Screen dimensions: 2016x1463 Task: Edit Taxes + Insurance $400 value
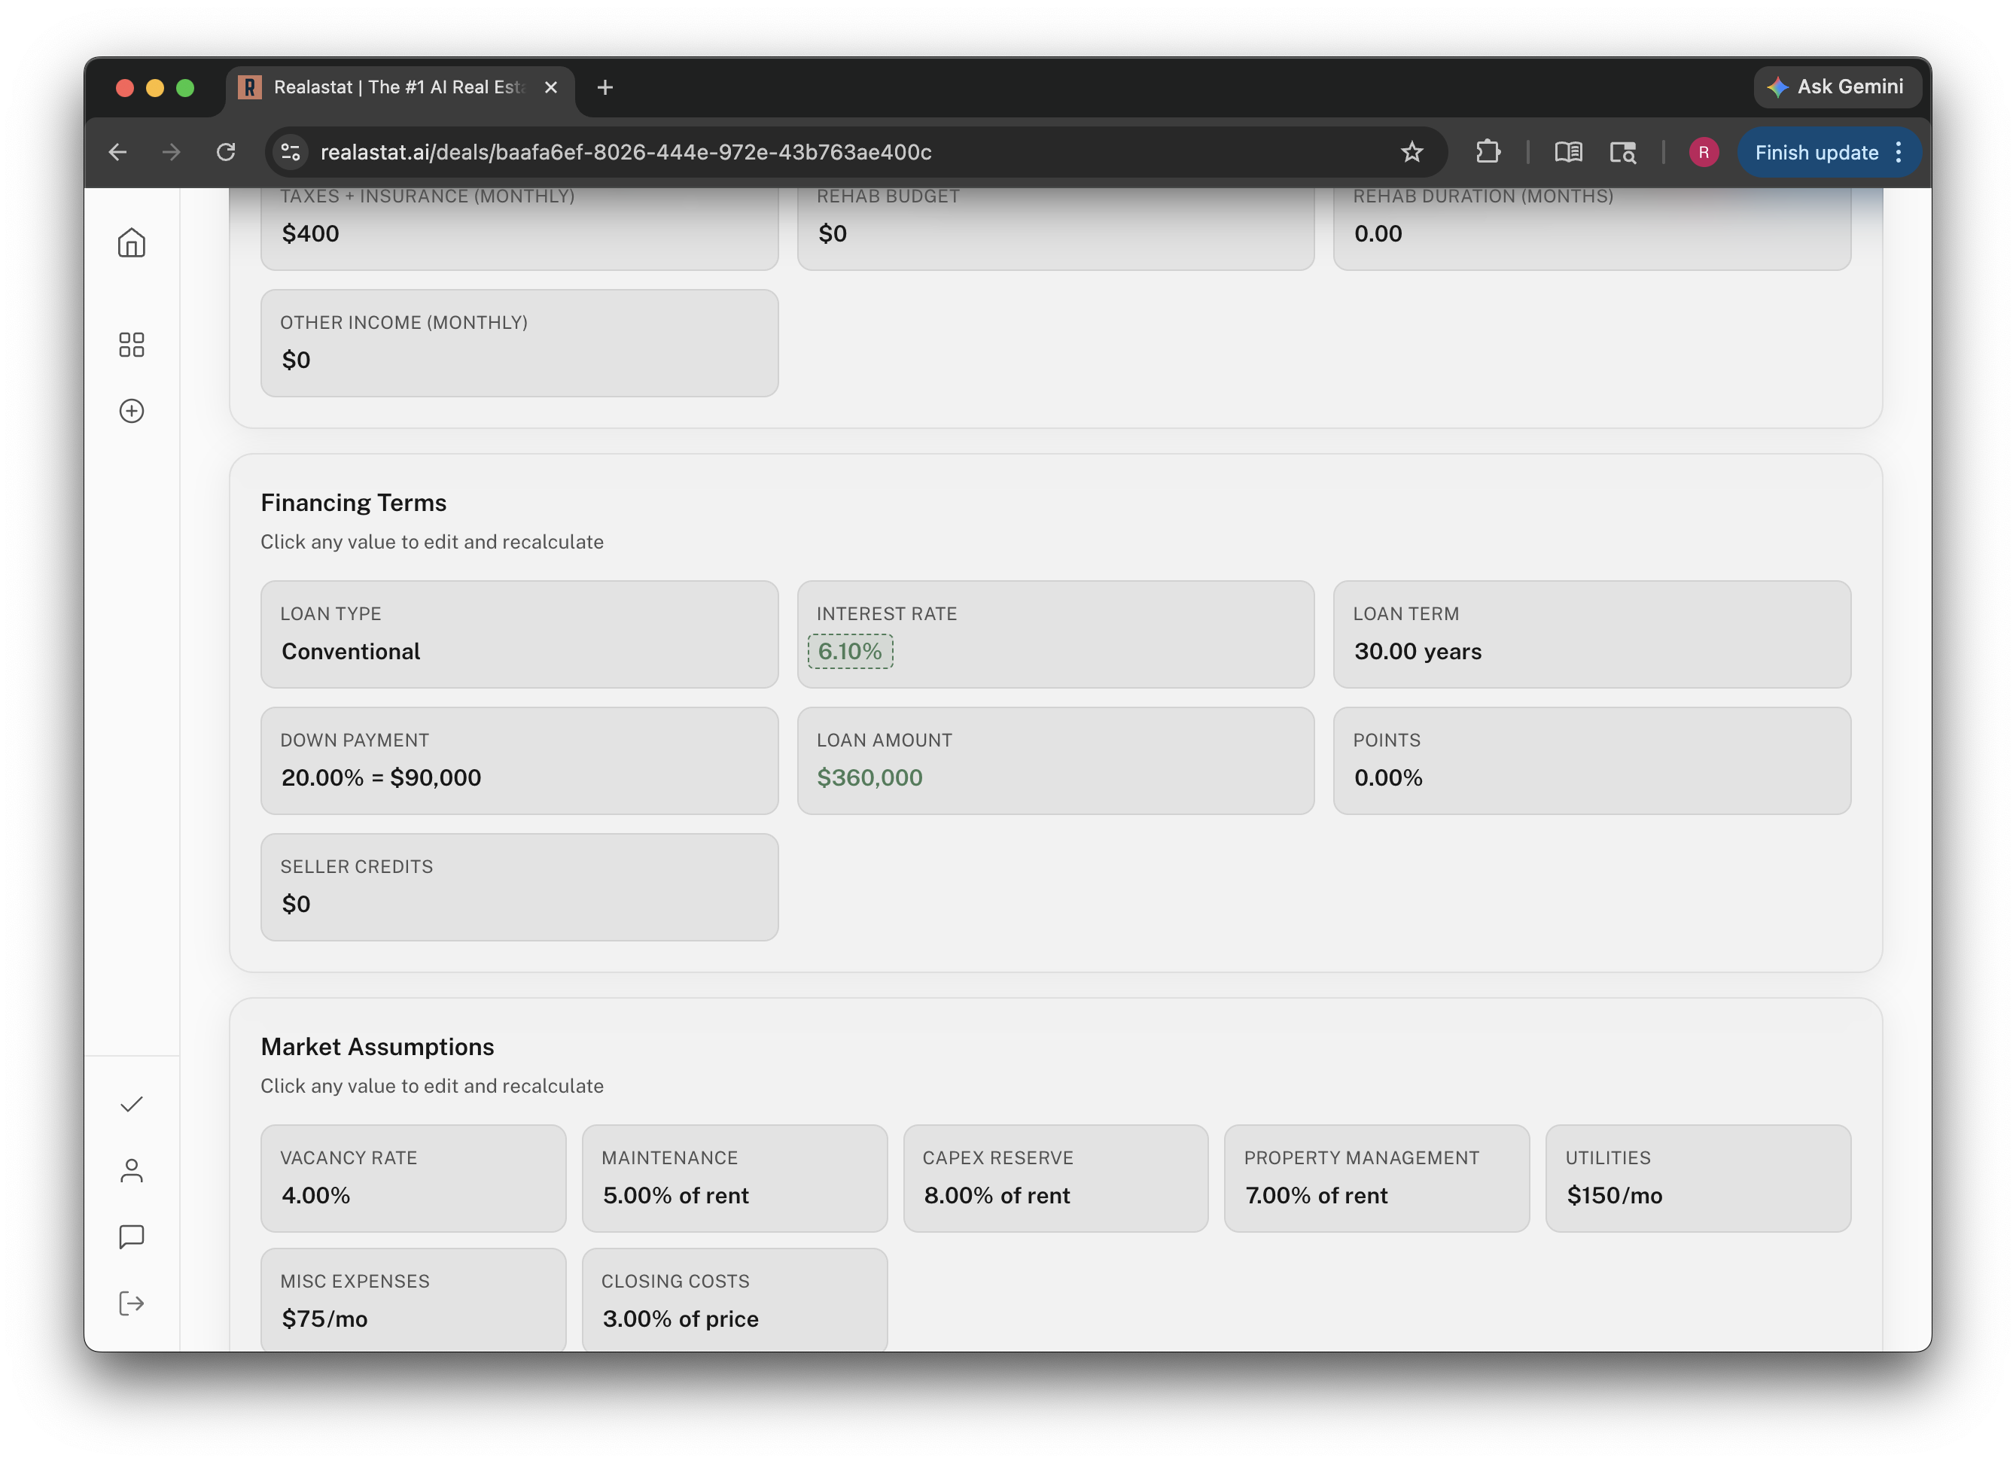coord(310,234)
